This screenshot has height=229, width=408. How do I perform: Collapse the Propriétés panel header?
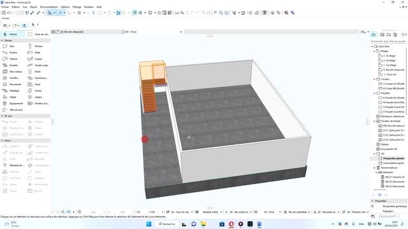point(372,201)
